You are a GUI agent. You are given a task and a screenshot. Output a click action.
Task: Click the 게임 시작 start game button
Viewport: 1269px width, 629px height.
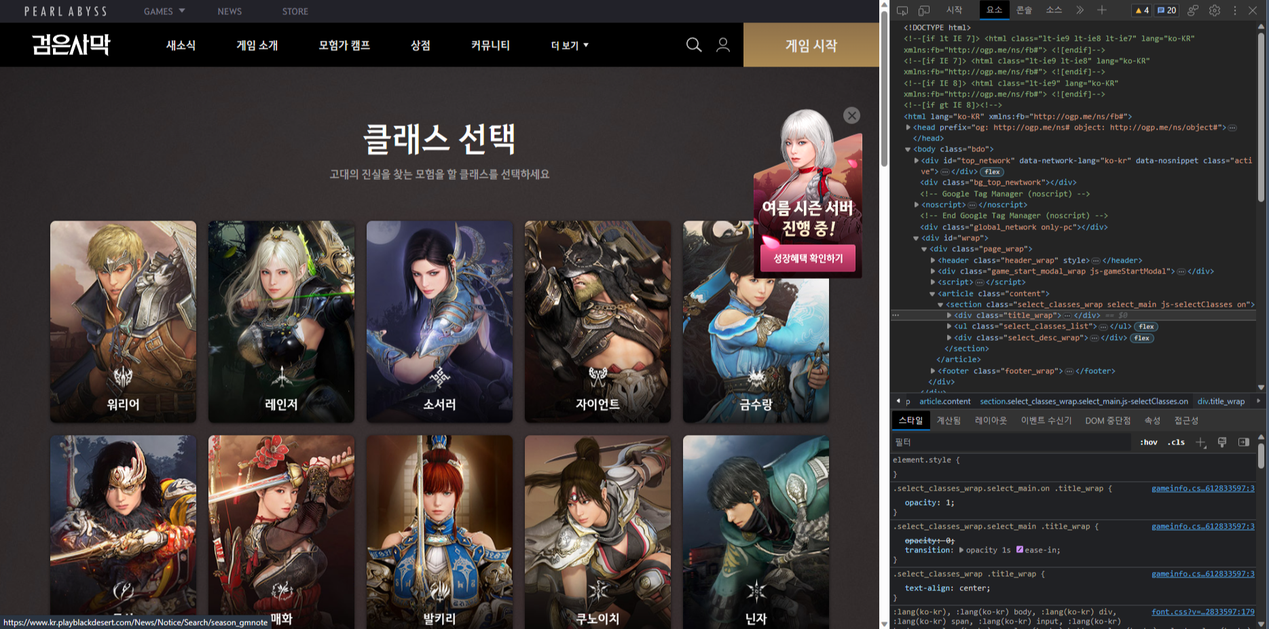point(811,45)
